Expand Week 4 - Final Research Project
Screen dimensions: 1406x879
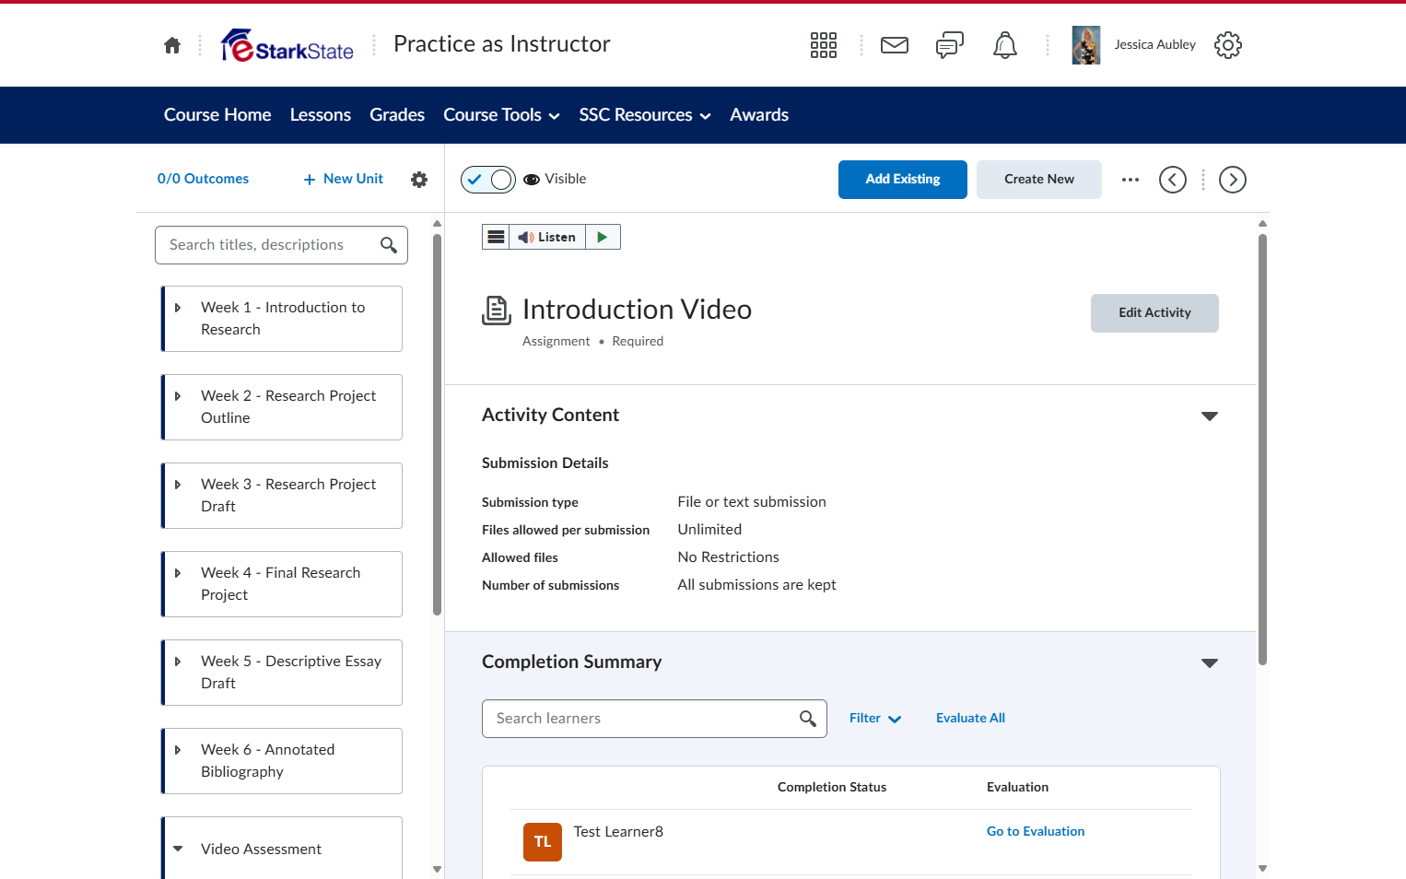point(178,573)
